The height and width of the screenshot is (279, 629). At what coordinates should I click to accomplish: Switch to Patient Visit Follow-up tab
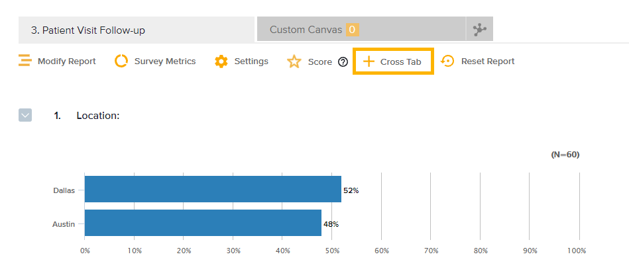[88, 30]
